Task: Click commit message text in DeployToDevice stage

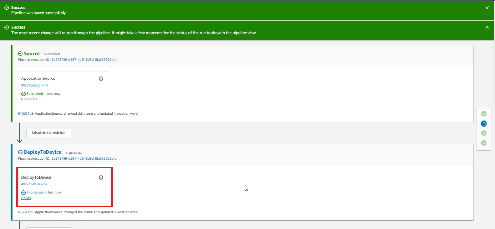Action: [x=86, y=212]
